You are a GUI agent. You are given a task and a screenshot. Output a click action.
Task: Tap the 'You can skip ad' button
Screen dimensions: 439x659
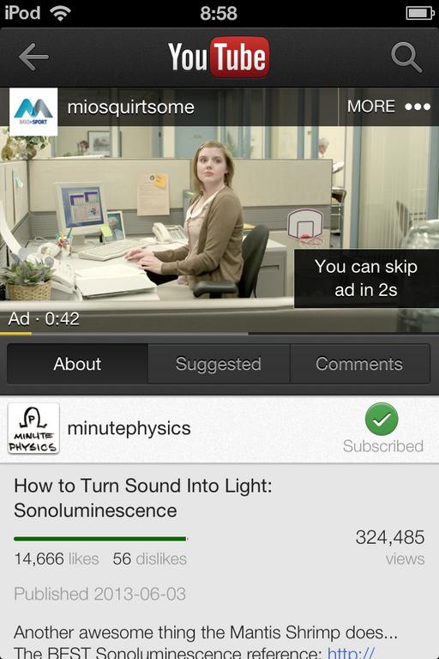pyautogui.click(x=366, y=278)
